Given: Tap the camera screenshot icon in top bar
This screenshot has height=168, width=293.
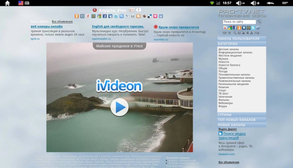Looking at the screenshot, I should point(27,3).
